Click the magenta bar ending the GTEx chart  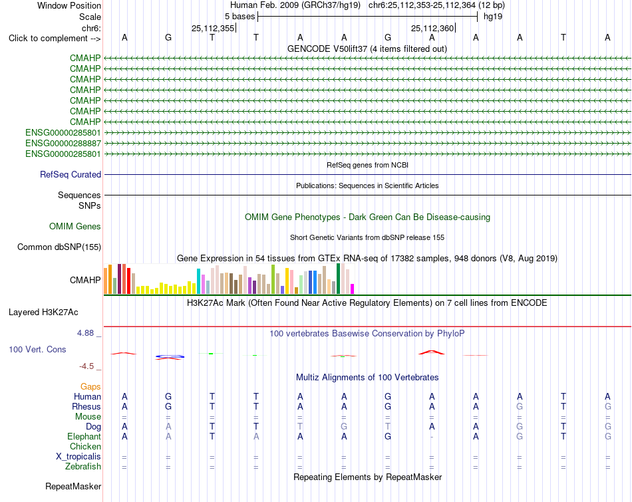(352, 289)
